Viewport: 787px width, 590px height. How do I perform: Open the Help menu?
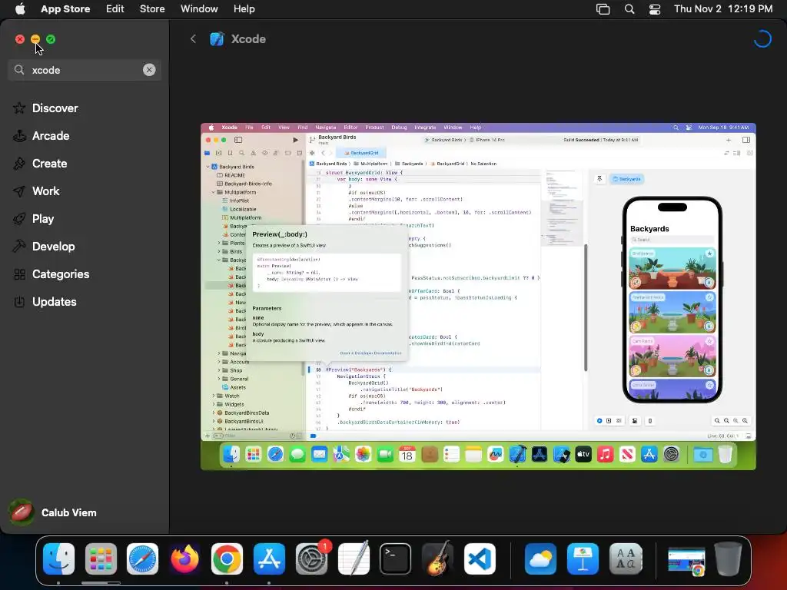point(244,8)
